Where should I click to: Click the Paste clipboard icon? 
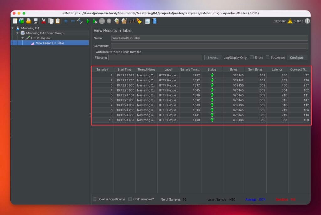click(x=58, y=21)
